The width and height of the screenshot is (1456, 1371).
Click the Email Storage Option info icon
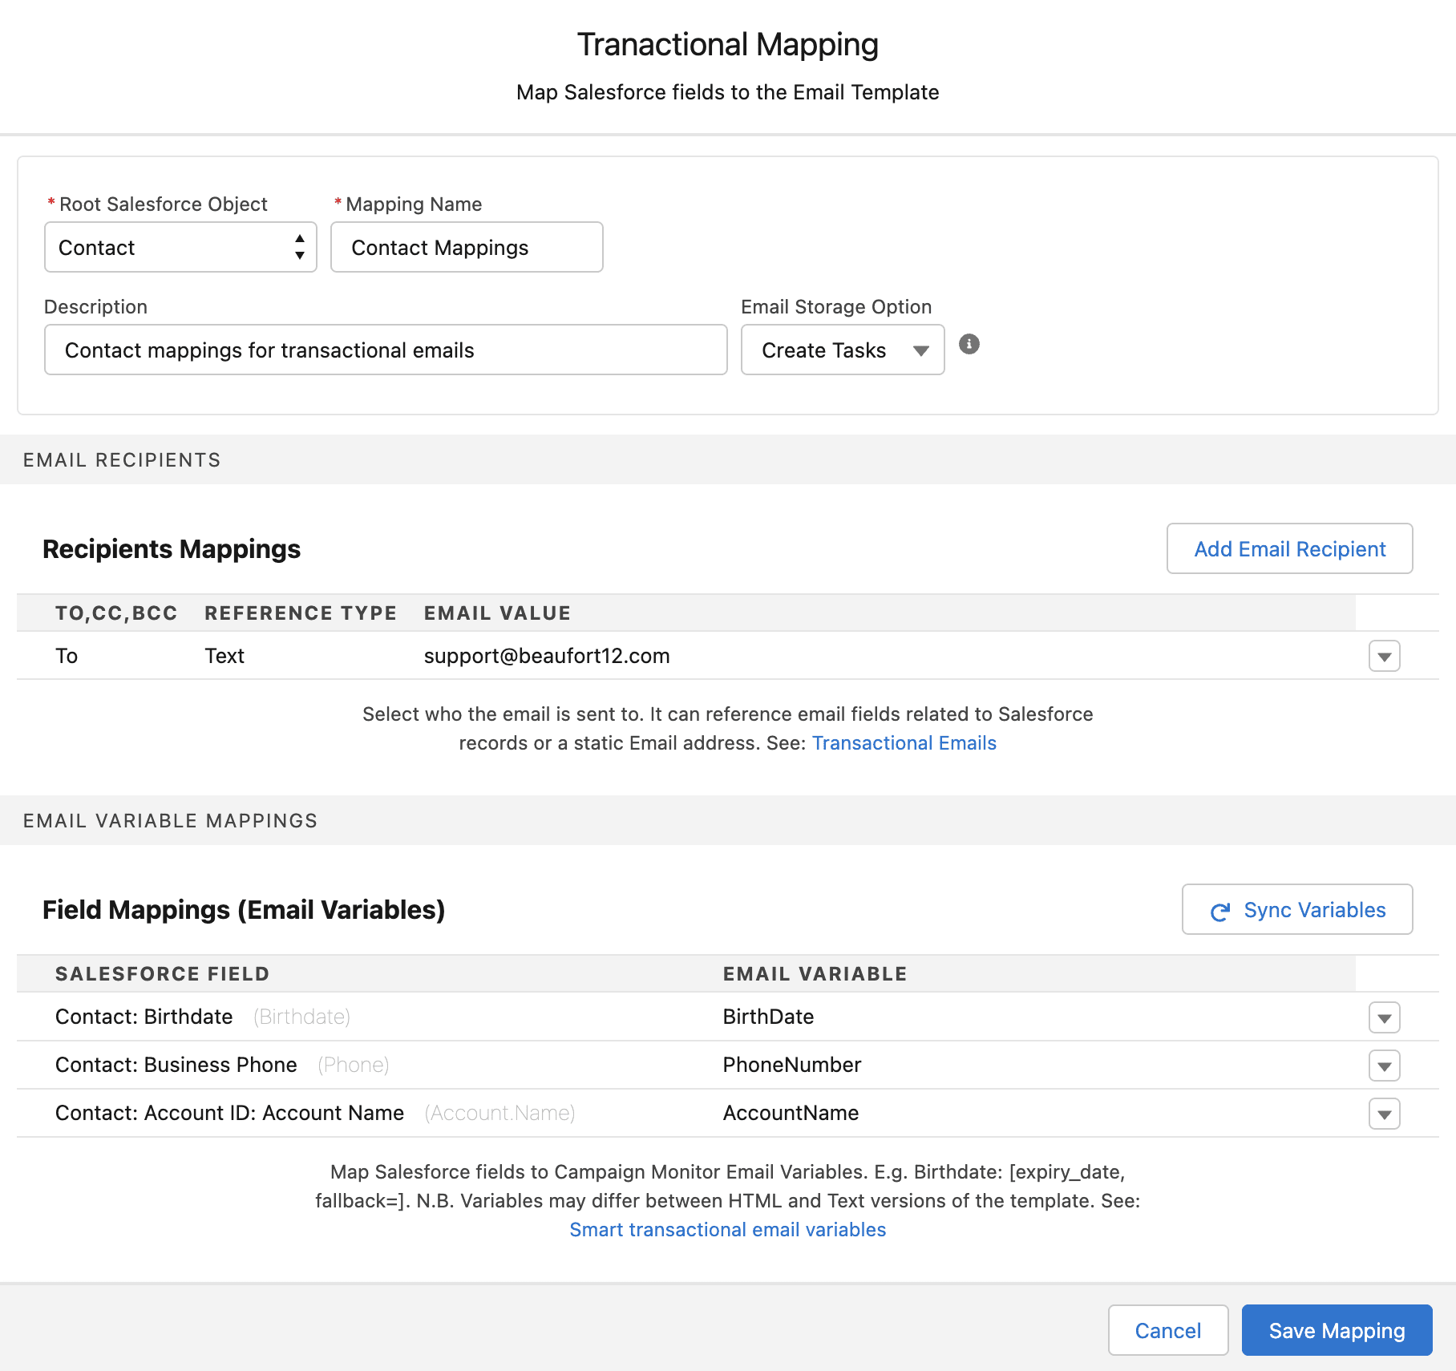coord(969,344)
